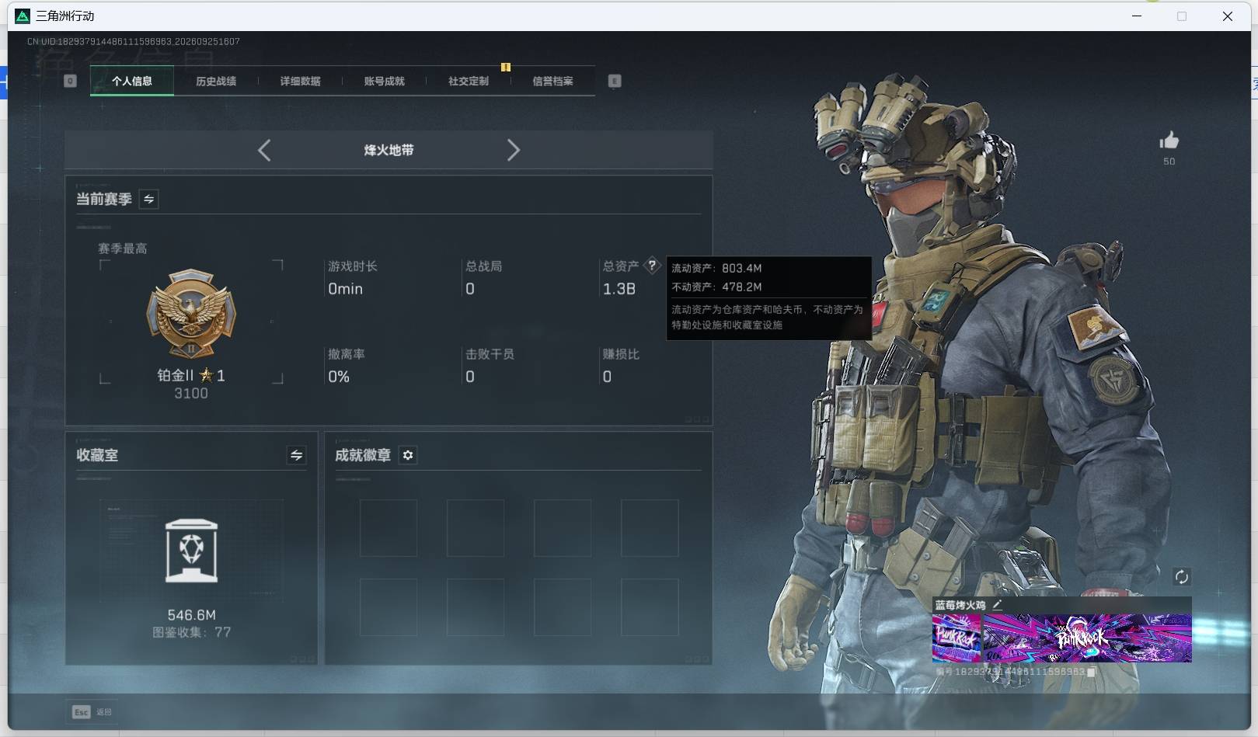Open 成就徽章 settings gear icon
Screen dimensions: 1258x737
408,455
